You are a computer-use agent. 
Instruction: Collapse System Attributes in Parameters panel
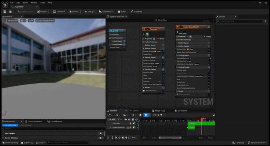coord(3,138)
